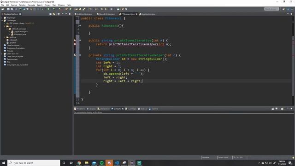
Task: Open the Javadoc view tab
Action: (91, 109)
